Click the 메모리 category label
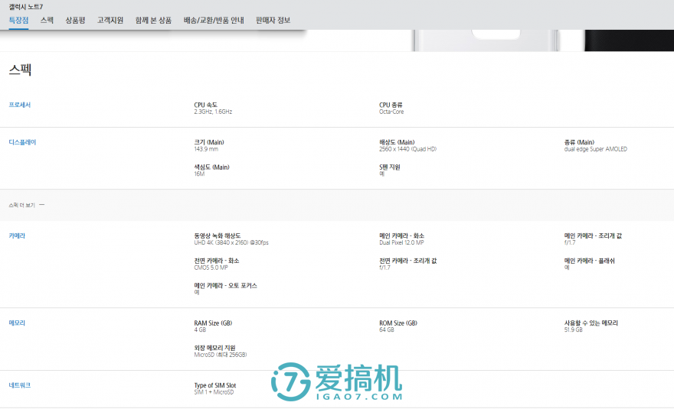Image resolution: width=674 pixels, height=409 pixels. pyautogui.click(x=17, y=323)
